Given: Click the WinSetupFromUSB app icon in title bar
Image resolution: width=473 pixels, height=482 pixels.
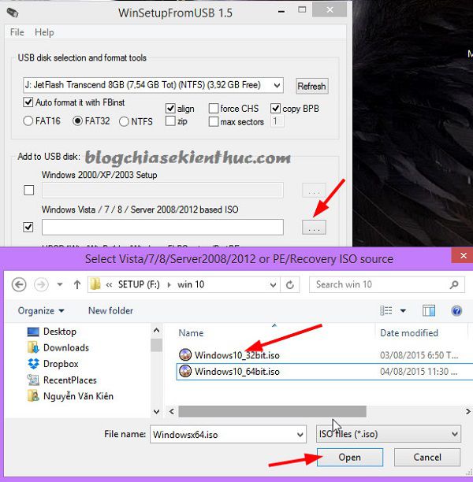Looking at the screenshot, I should pyautogui.click(x=13, y=13).
